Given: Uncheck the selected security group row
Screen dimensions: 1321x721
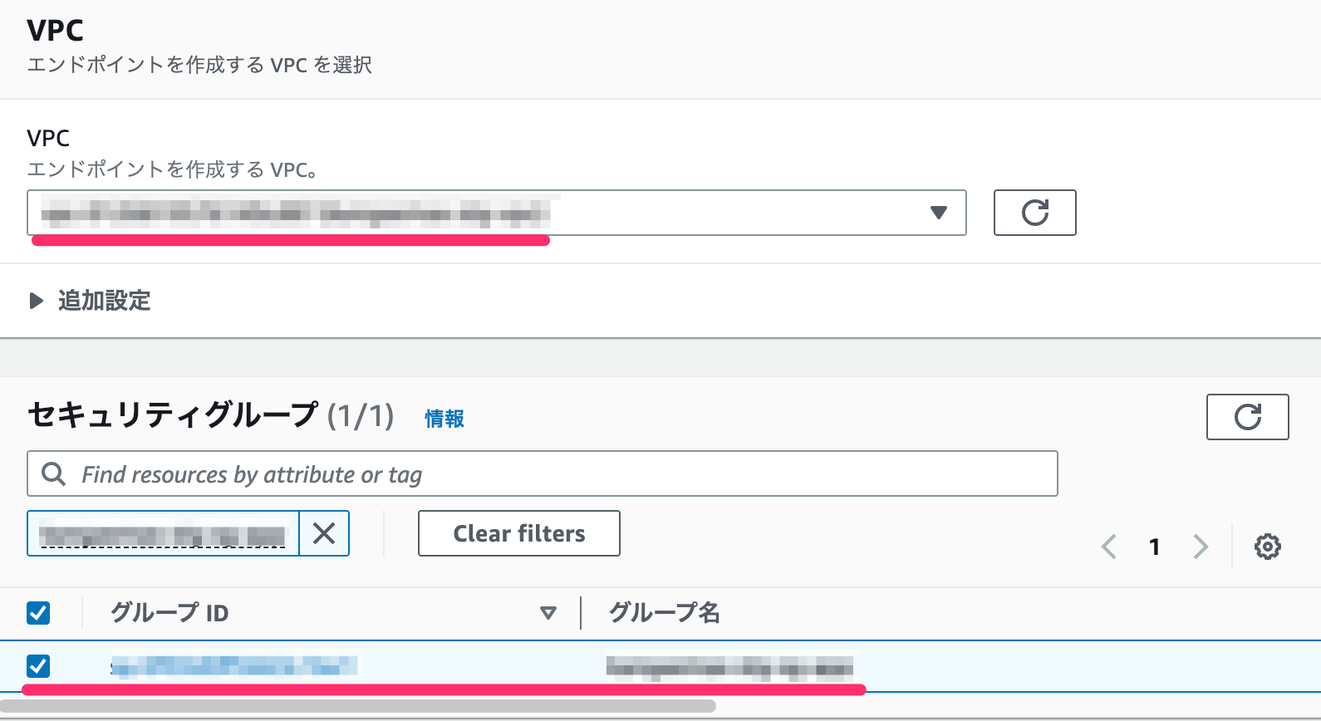Looking at the screenshot, I should point(37,666).
